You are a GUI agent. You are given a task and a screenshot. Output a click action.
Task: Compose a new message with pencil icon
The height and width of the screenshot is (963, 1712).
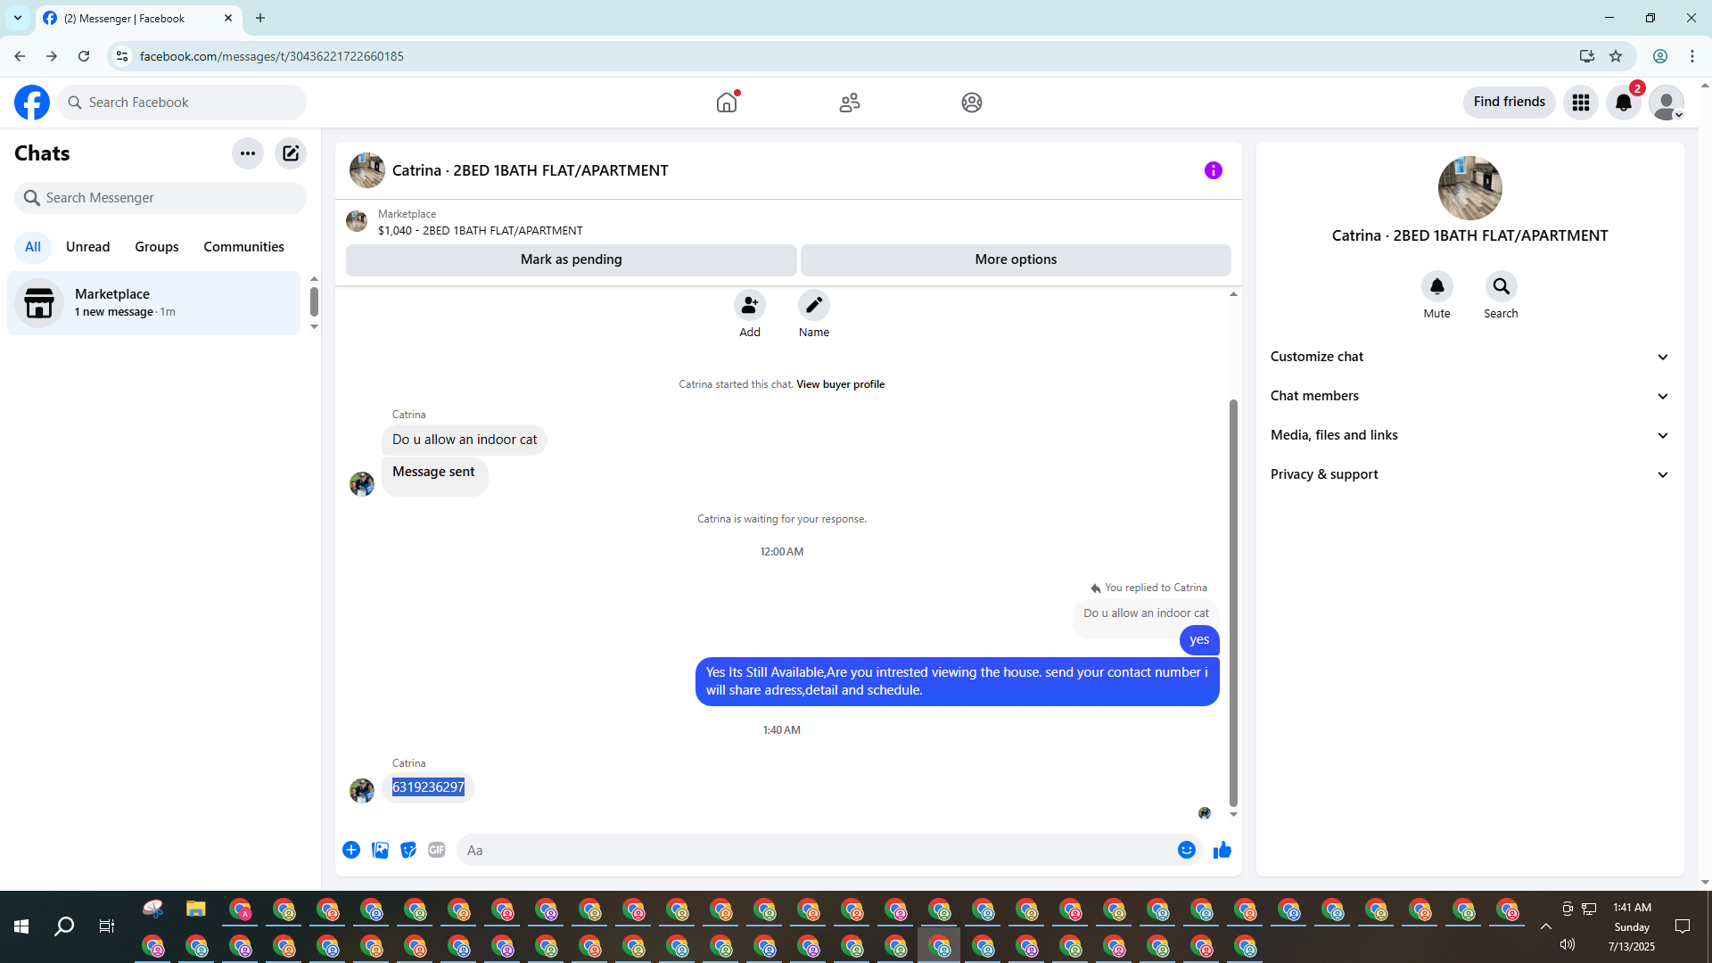(291, 153)
